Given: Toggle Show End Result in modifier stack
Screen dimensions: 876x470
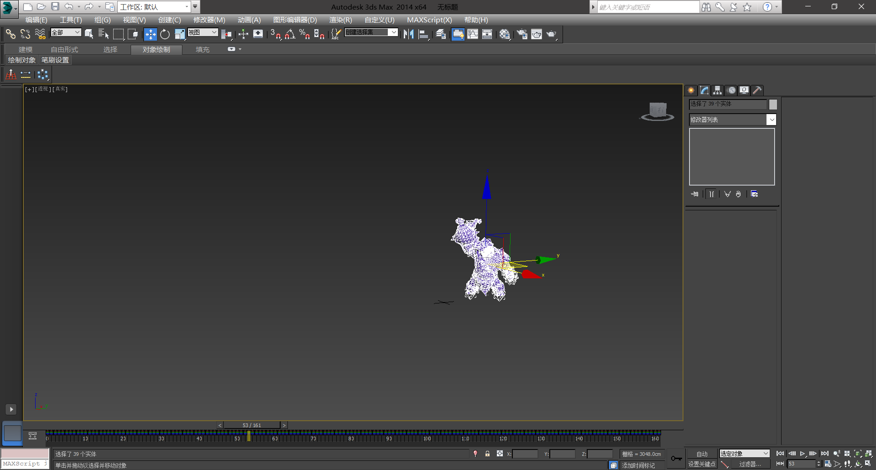Looking at the screenshot, I should pos(711,194).
